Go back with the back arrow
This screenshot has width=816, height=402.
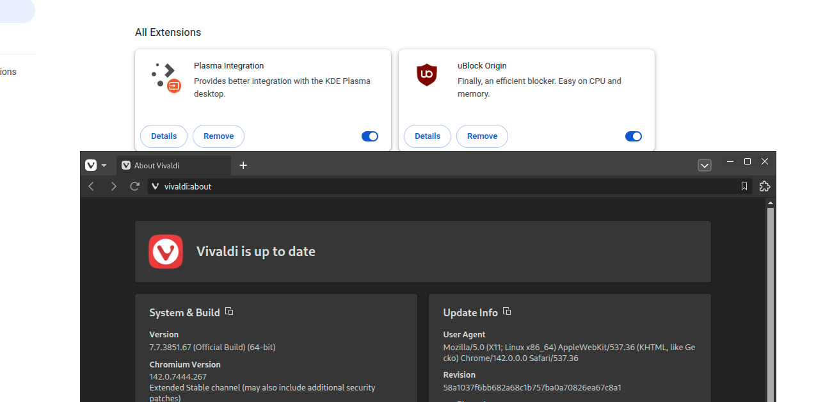pos(91,186)
